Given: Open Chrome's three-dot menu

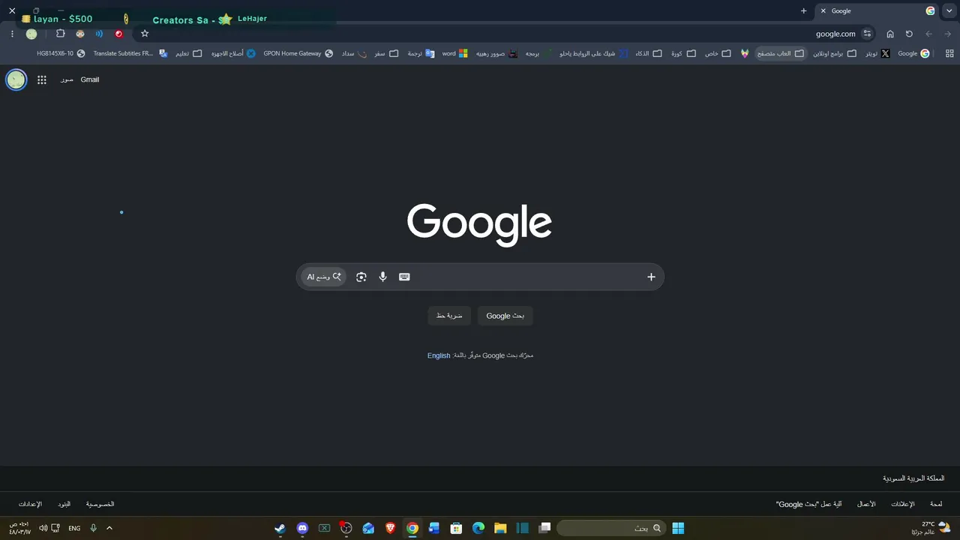Looking at the screenshot, I should (x=12, y=34).
